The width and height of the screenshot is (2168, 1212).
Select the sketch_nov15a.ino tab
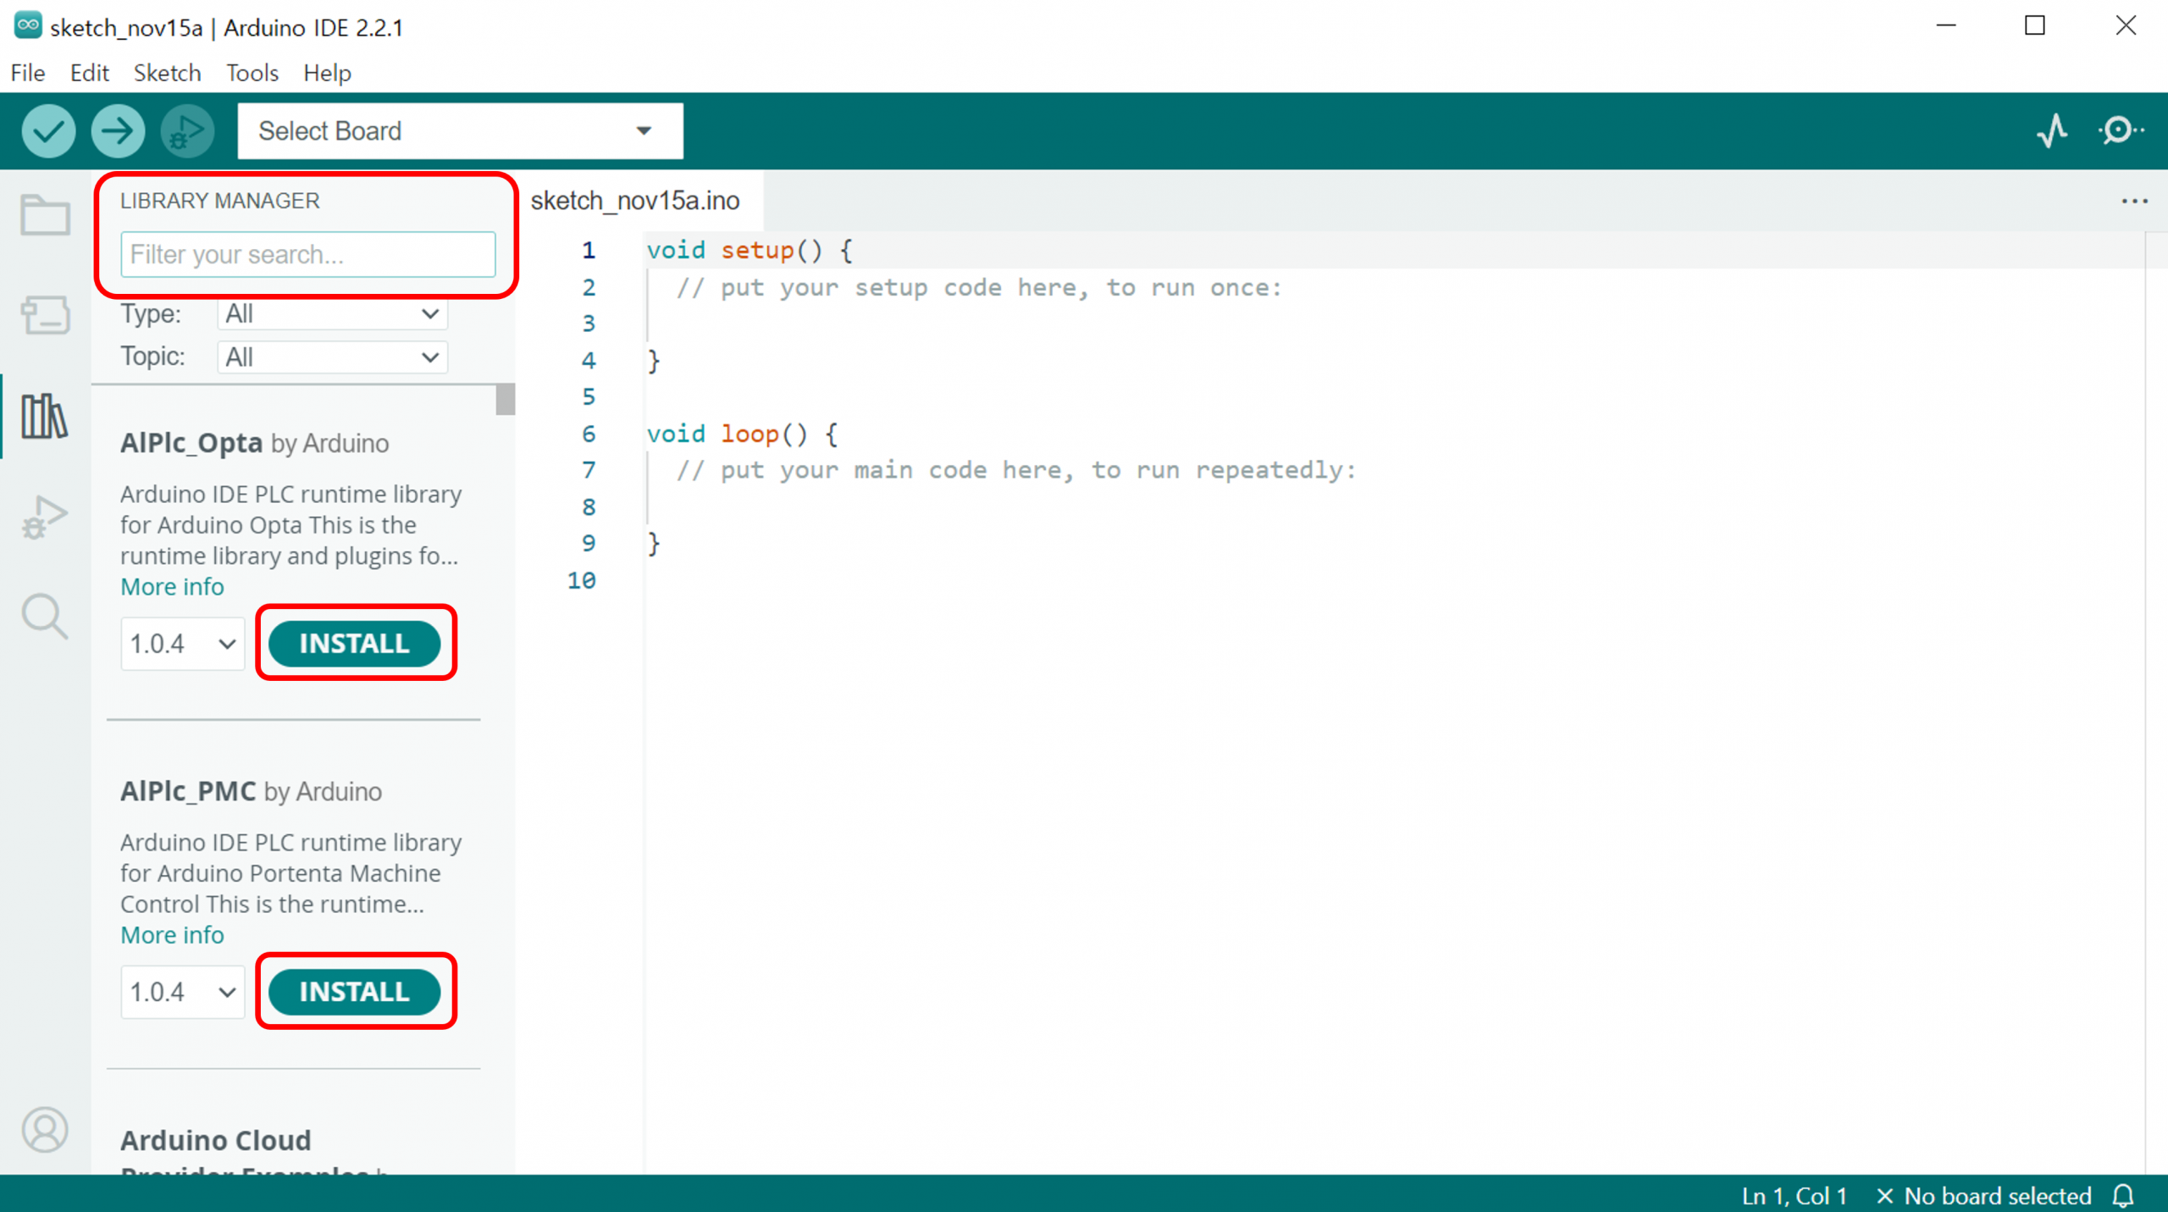point(635,201)
